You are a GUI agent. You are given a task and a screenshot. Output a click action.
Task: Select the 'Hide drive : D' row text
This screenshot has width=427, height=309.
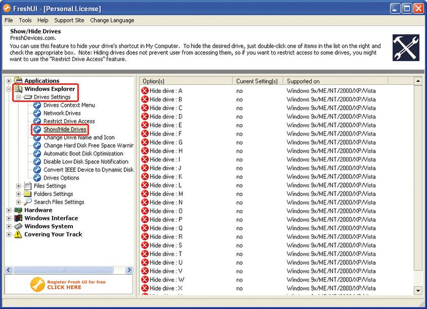[x=166, y=117]
